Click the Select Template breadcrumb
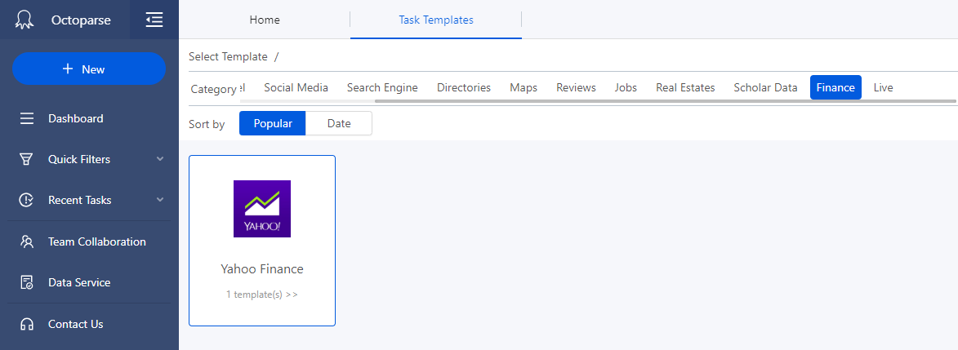 point(228,57)
